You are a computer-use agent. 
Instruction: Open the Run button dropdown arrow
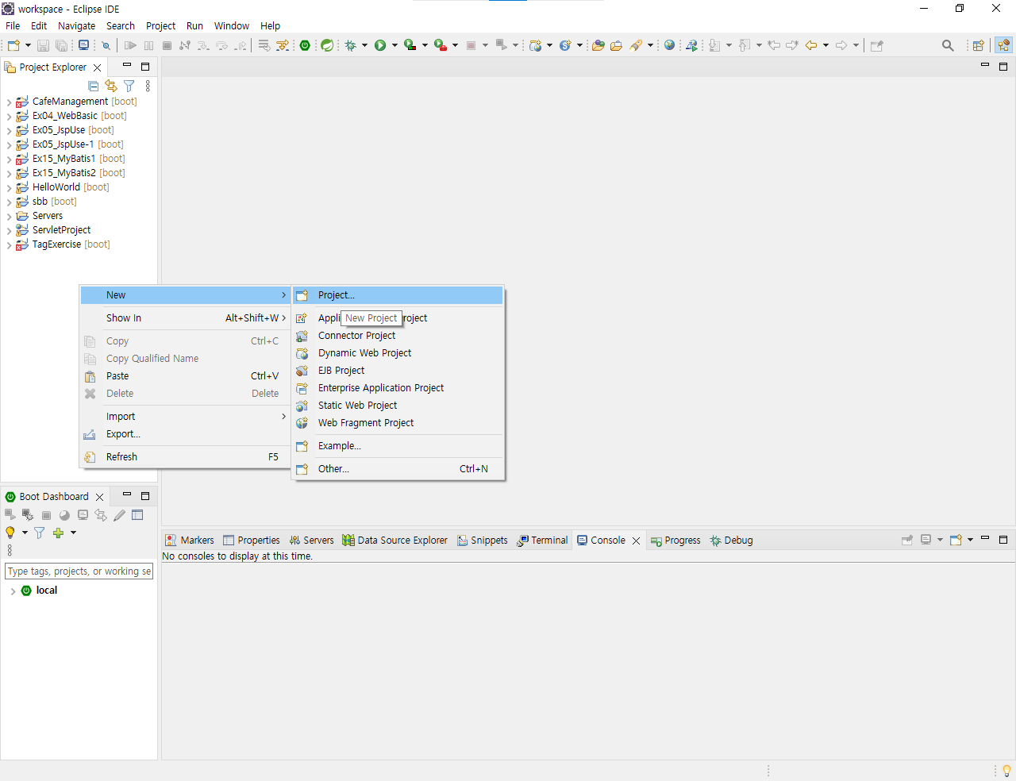[394, 45]
